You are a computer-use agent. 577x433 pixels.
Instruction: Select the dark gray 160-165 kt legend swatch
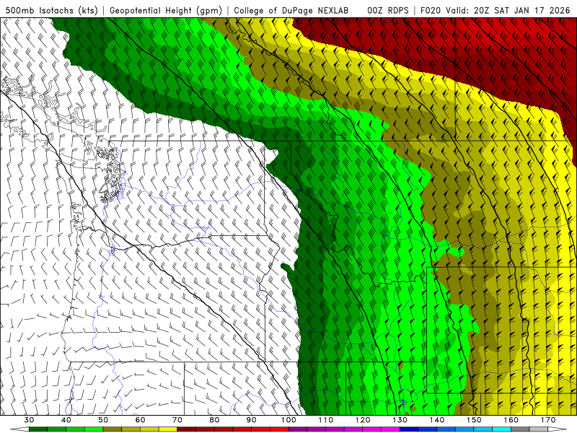click(520, 429)
